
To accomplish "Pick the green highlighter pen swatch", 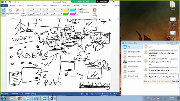I will [x=66, y=14].
